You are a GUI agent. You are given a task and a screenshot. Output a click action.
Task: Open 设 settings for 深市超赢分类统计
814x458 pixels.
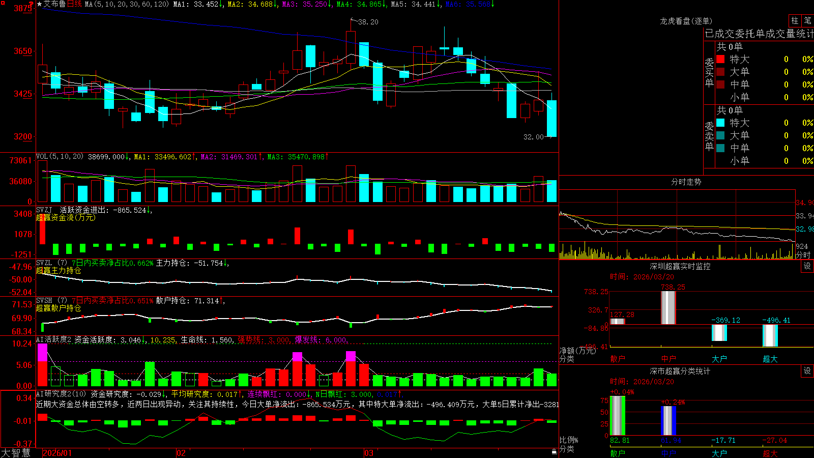coord(807,371)
